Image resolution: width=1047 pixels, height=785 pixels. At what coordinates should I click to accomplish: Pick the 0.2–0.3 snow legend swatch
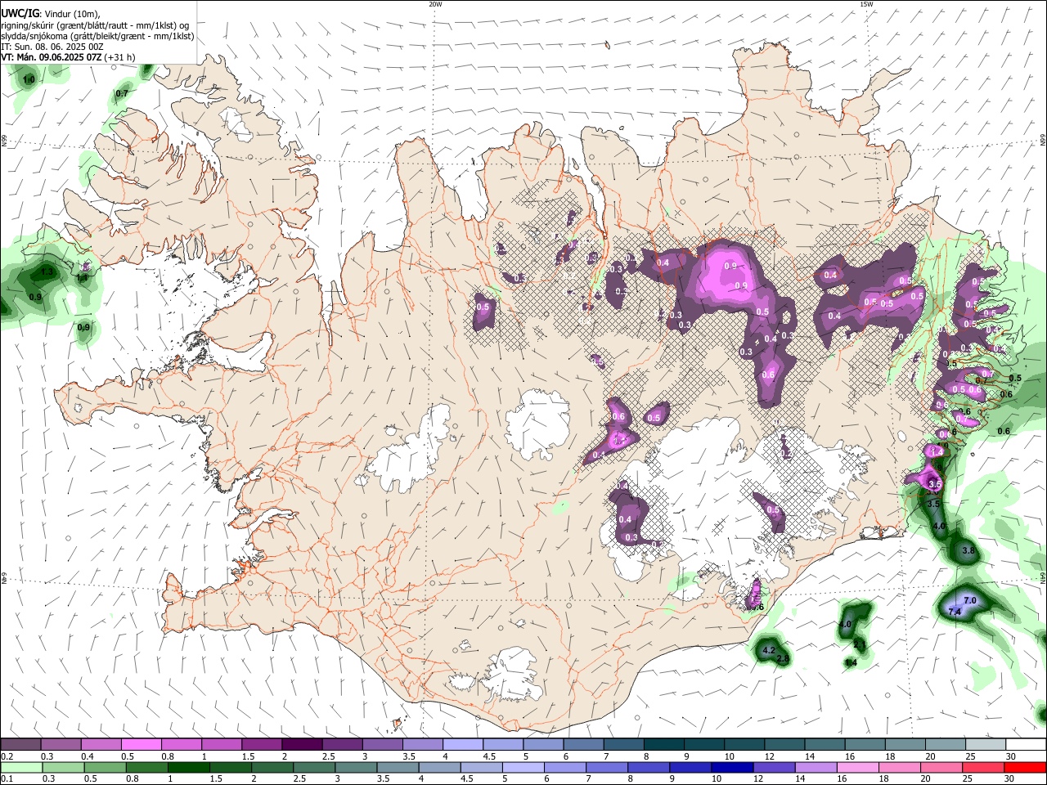pyautogui.click(x=20, y=745)
